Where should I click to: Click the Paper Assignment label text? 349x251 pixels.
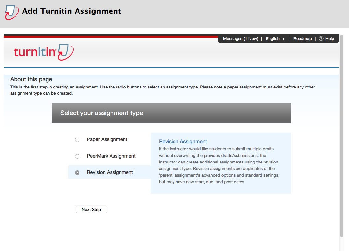107,139
